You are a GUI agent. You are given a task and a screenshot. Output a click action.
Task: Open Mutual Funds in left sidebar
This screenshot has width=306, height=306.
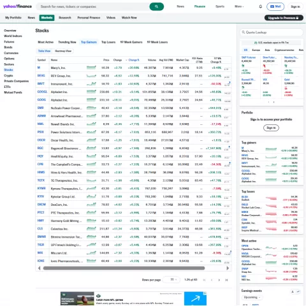pyautogui.click(x=13, y=92)
